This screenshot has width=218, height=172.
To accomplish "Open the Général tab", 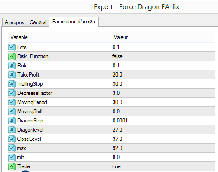I will tap(38, 22).
